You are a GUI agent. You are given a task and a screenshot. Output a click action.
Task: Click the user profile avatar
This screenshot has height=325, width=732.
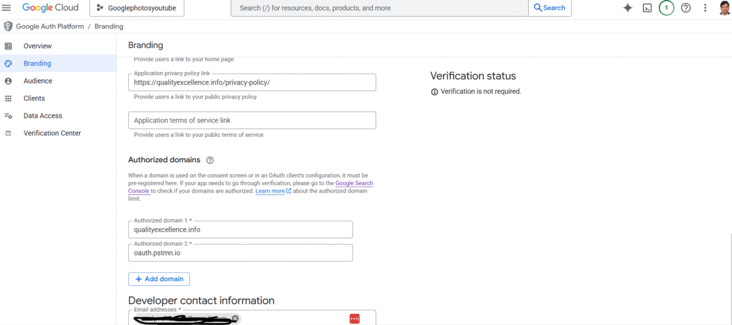(725, 8)
